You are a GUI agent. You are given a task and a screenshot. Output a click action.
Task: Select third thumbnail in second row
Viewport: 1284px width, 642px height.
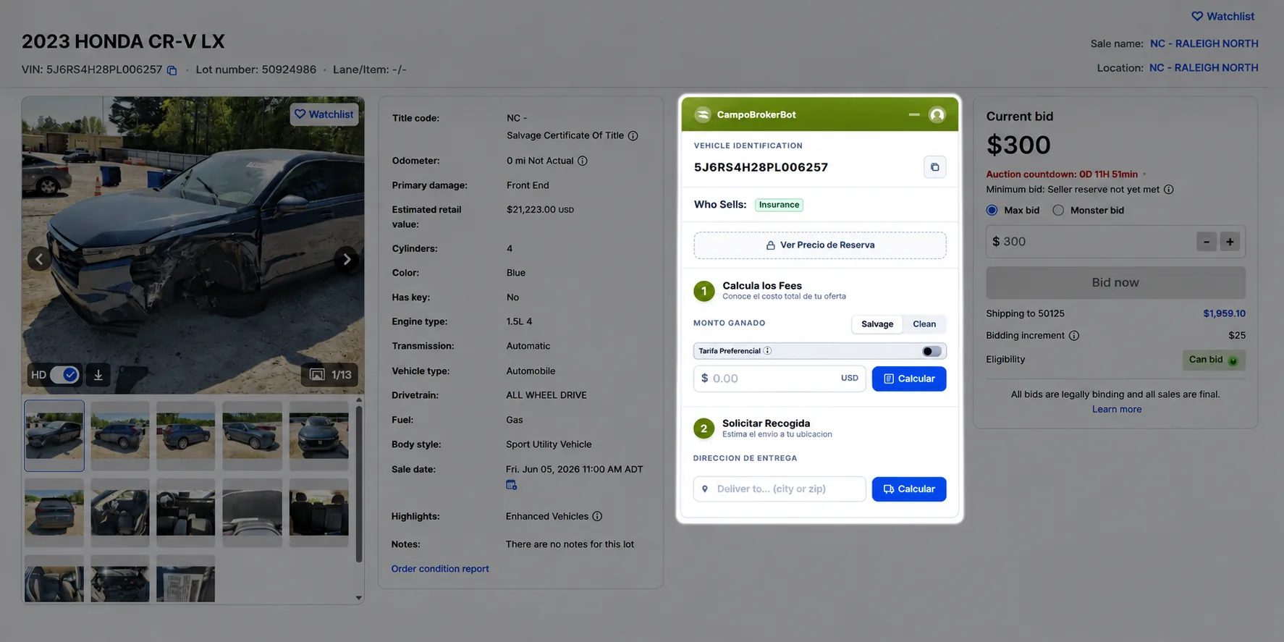186,512
